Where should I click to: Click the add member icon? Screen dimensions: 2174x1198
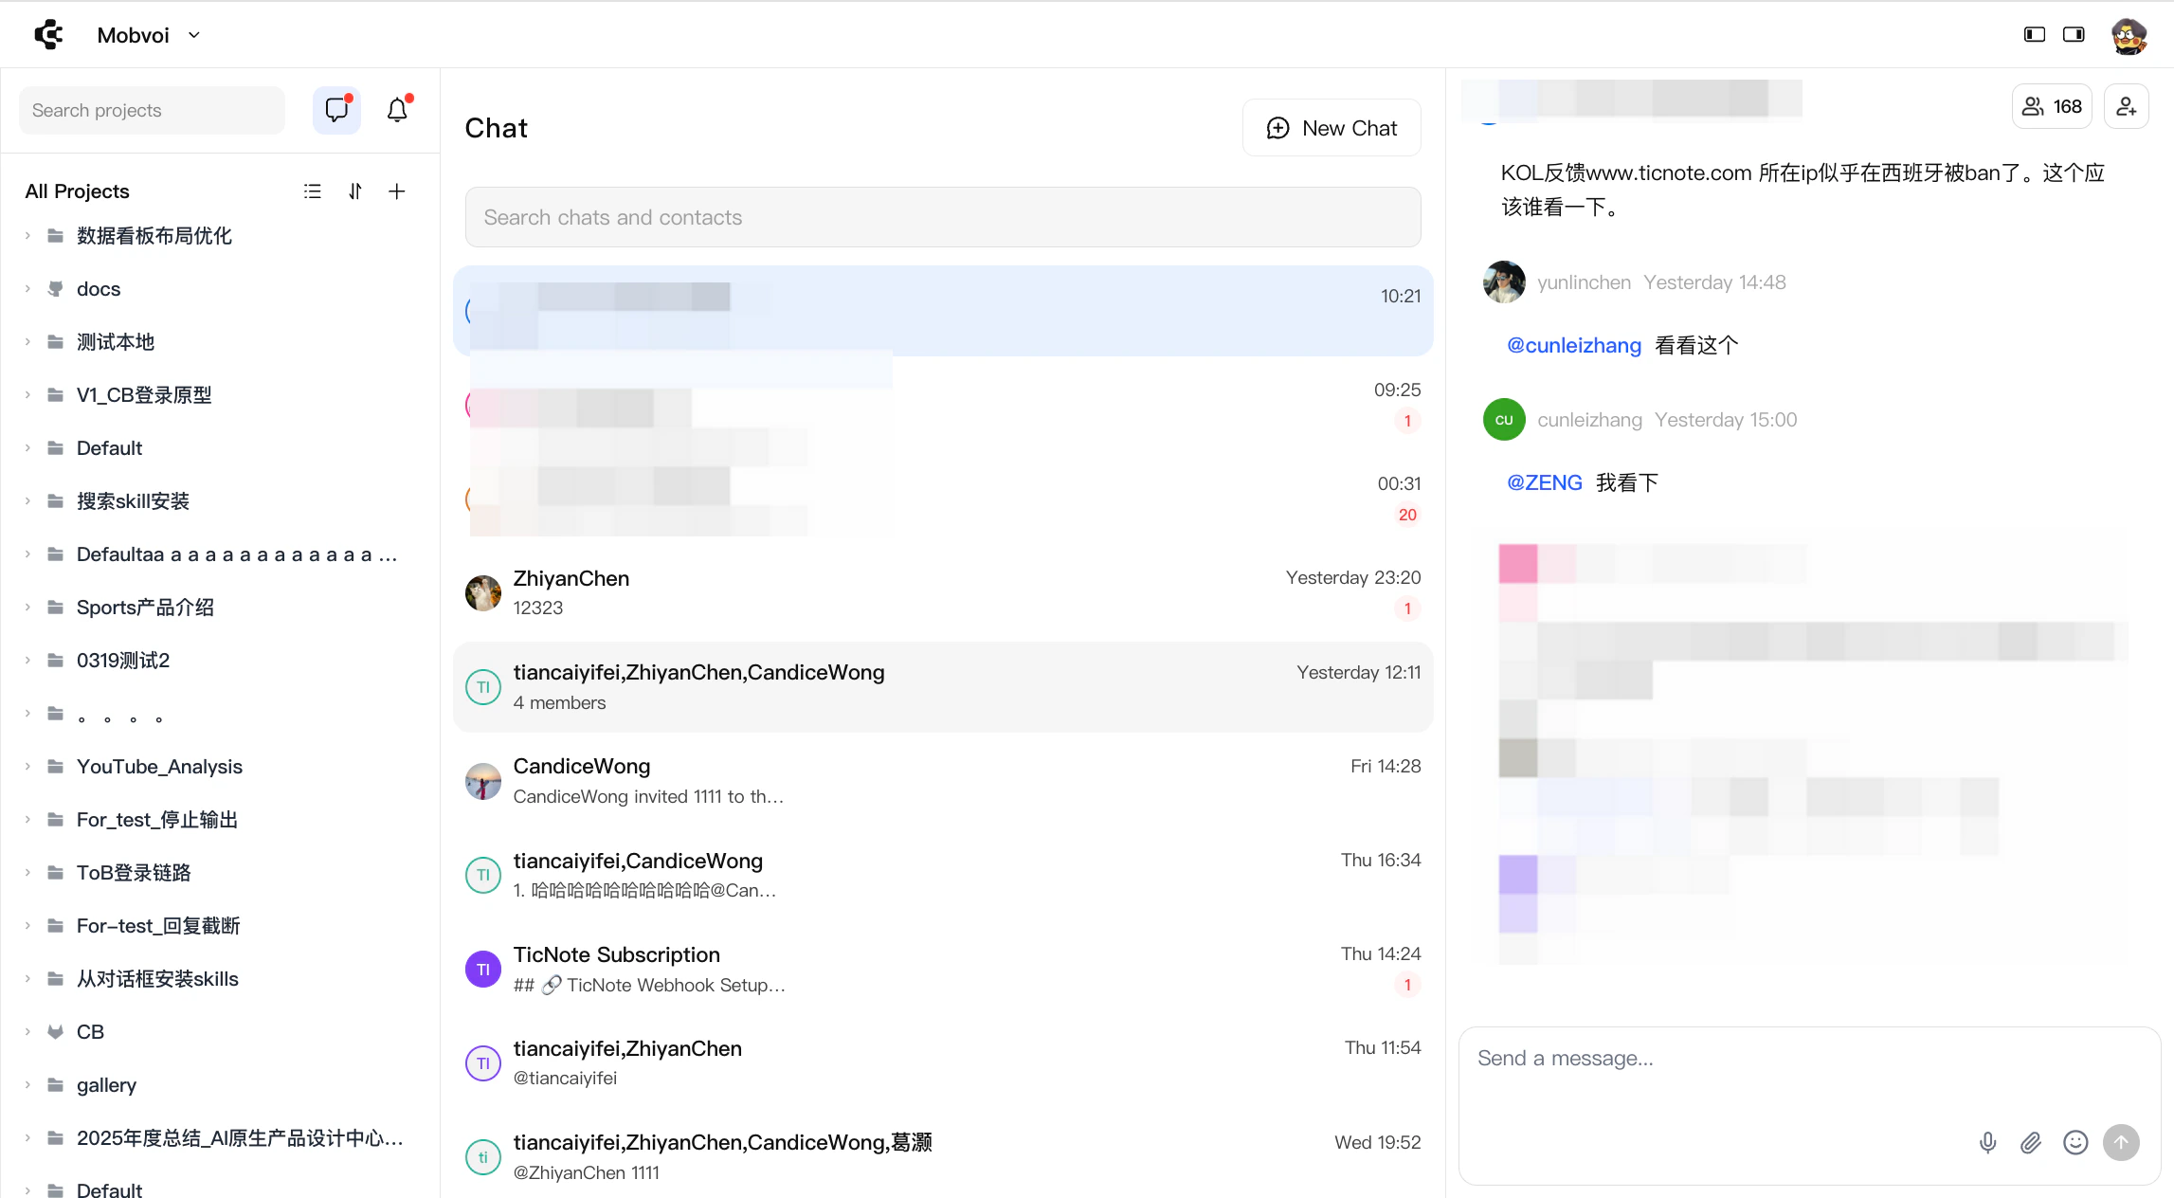(2126, 107)
